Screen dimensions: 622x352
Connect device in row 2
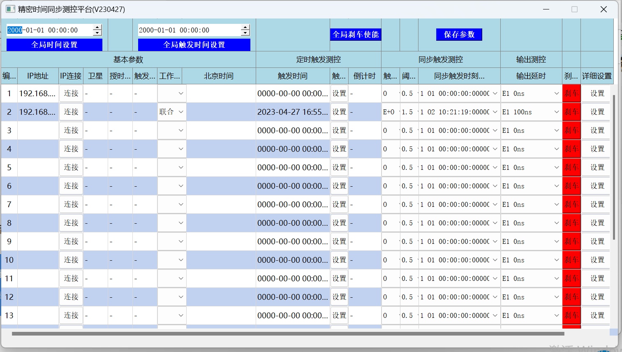[x=71, y=112]
